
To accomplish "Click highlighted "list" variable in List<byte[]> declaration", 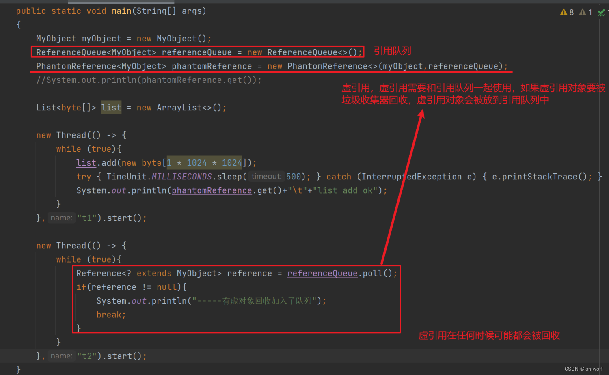I will [111, 108].
